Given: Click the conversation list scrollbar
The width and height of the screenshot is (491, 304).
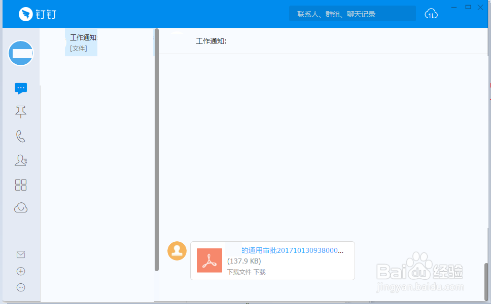Looking at the screenshot, I should tap(157, 150).
